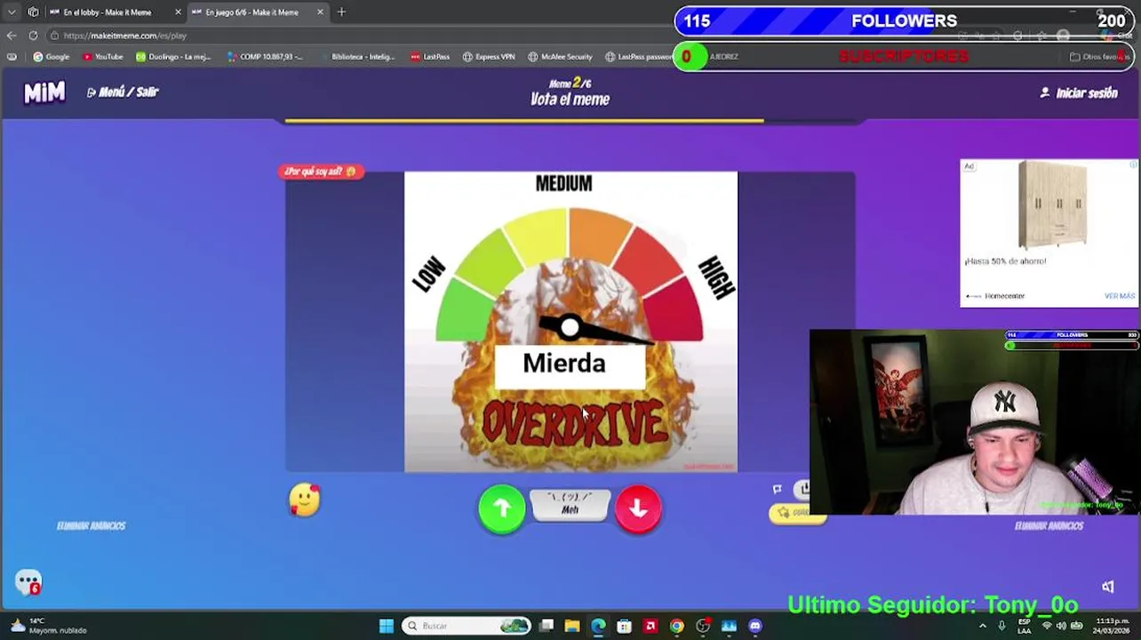Open the '¿Por qué soy así?' tag
This screenshot has height=640, width=1141.
click(x=321, y=171)
